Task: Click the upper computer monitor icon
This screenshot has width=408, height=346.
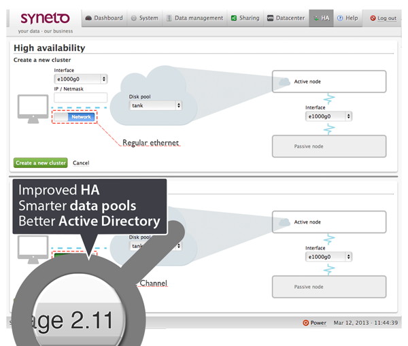Action: [x=33, y=109]
